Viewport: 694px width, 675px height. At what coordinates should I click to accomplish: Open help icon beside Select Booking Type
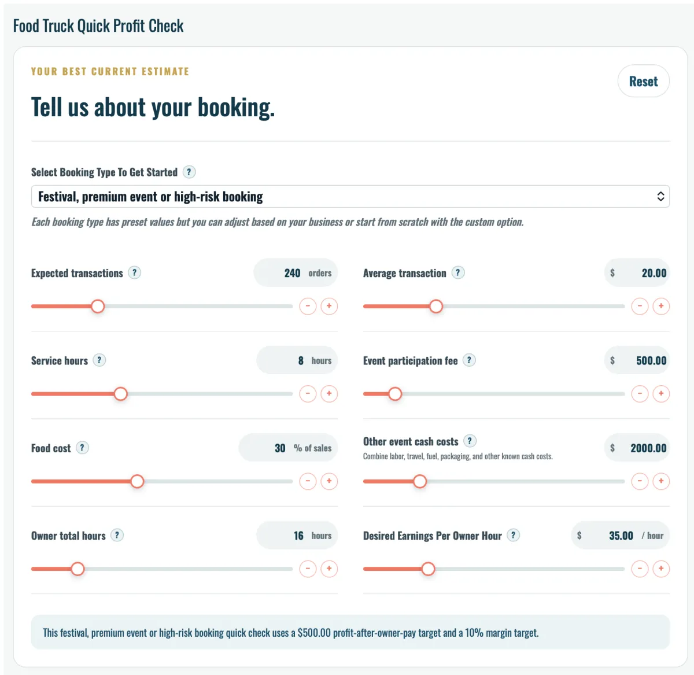189,172
